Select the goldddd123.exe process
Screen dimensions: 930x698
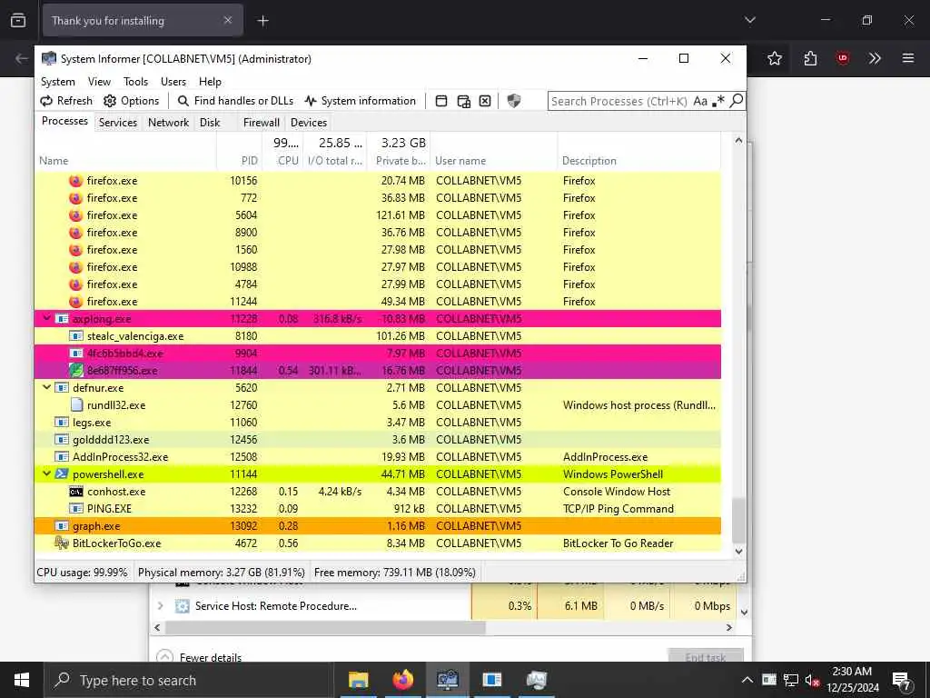point(378,439)
